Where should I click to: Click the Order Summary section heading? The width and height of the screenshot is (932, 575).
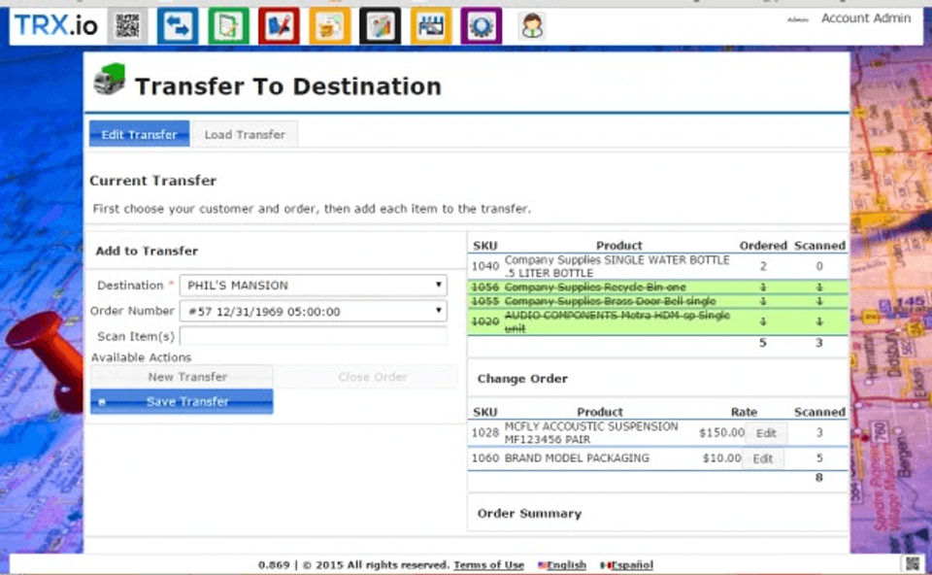(x=529, y=514)
